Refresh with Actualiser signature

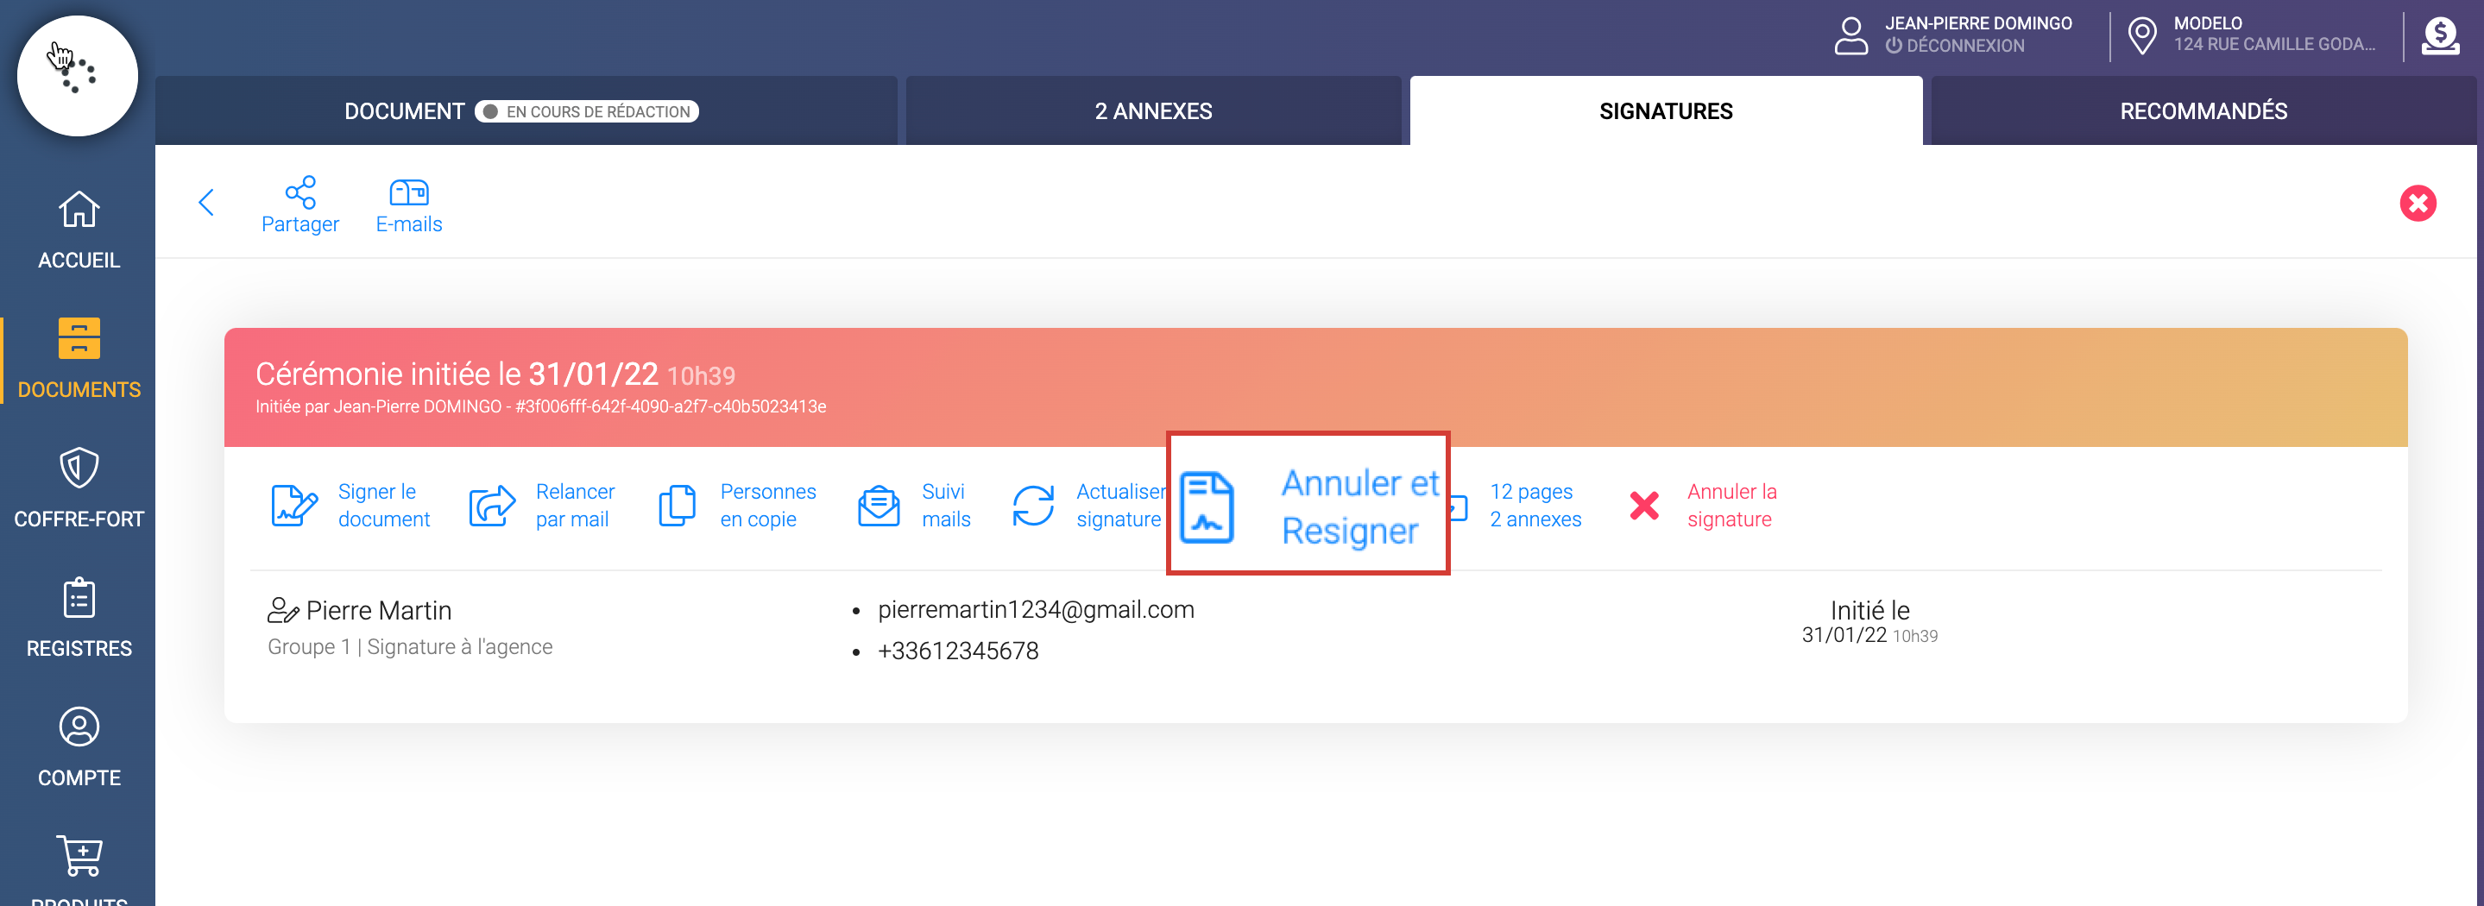pyautogui.click(x=1034, y=505)
